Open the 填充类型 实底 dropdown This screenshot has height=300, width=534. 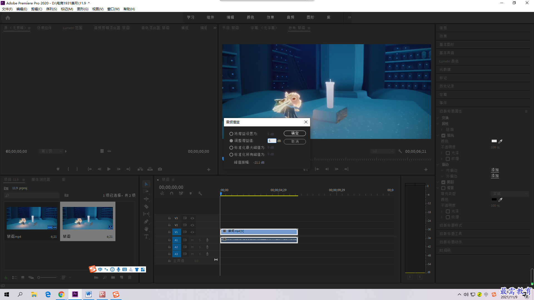pyautogui.click(x=510, y=194)
